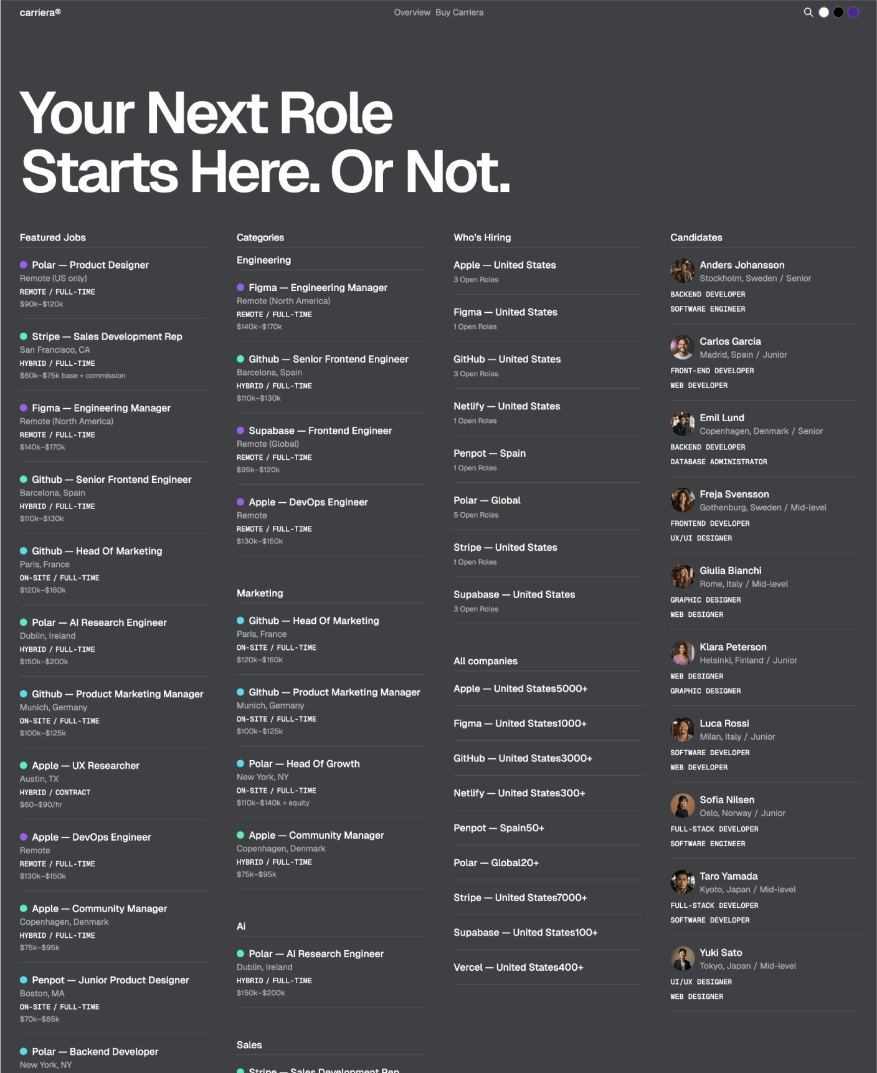Switch to the white color theme
The width and height of the screenshot is (877, 1073).
823,12
